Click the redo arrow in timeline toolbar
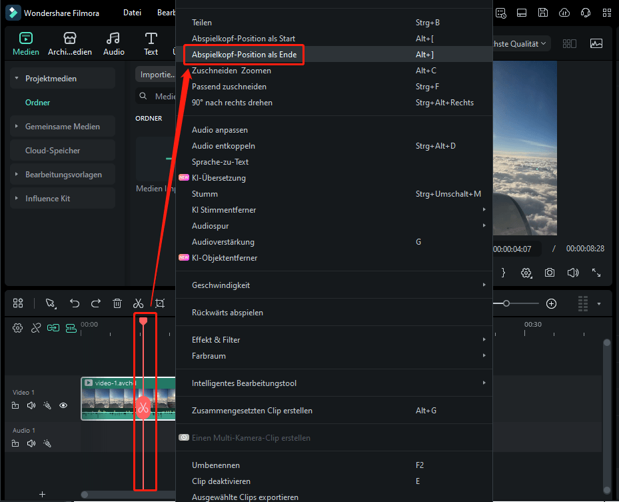 point(96,303)
